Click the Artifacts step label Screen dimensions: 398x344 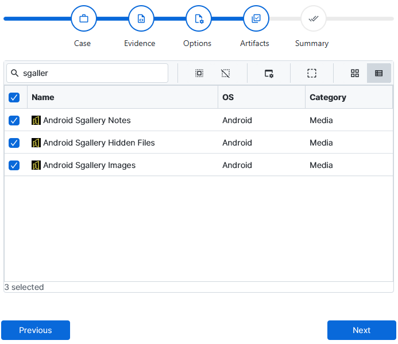(254, 43)
